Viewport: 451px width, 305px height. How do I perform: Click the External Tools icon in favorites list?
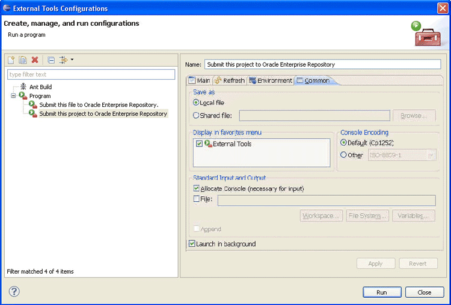(x=208, y=143)
